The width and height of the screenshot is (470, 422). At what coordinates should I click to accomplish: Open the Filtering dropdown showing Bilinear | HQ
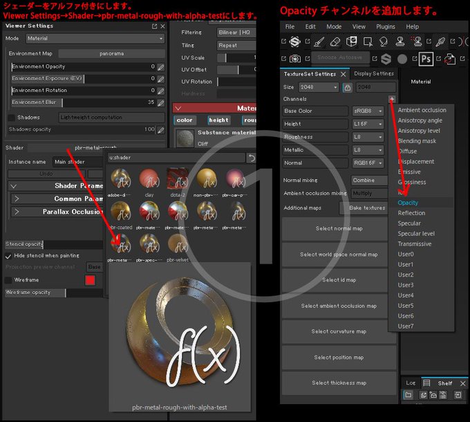point(236,33)
